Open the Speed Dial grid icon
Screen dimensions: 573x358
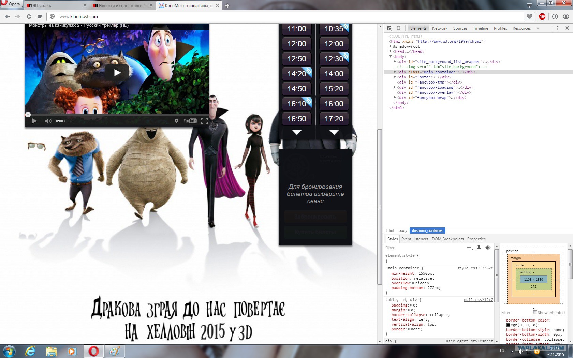tap(40, 16)
